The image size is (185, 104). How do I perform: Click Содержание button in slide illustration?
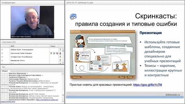tap(76, 77)
